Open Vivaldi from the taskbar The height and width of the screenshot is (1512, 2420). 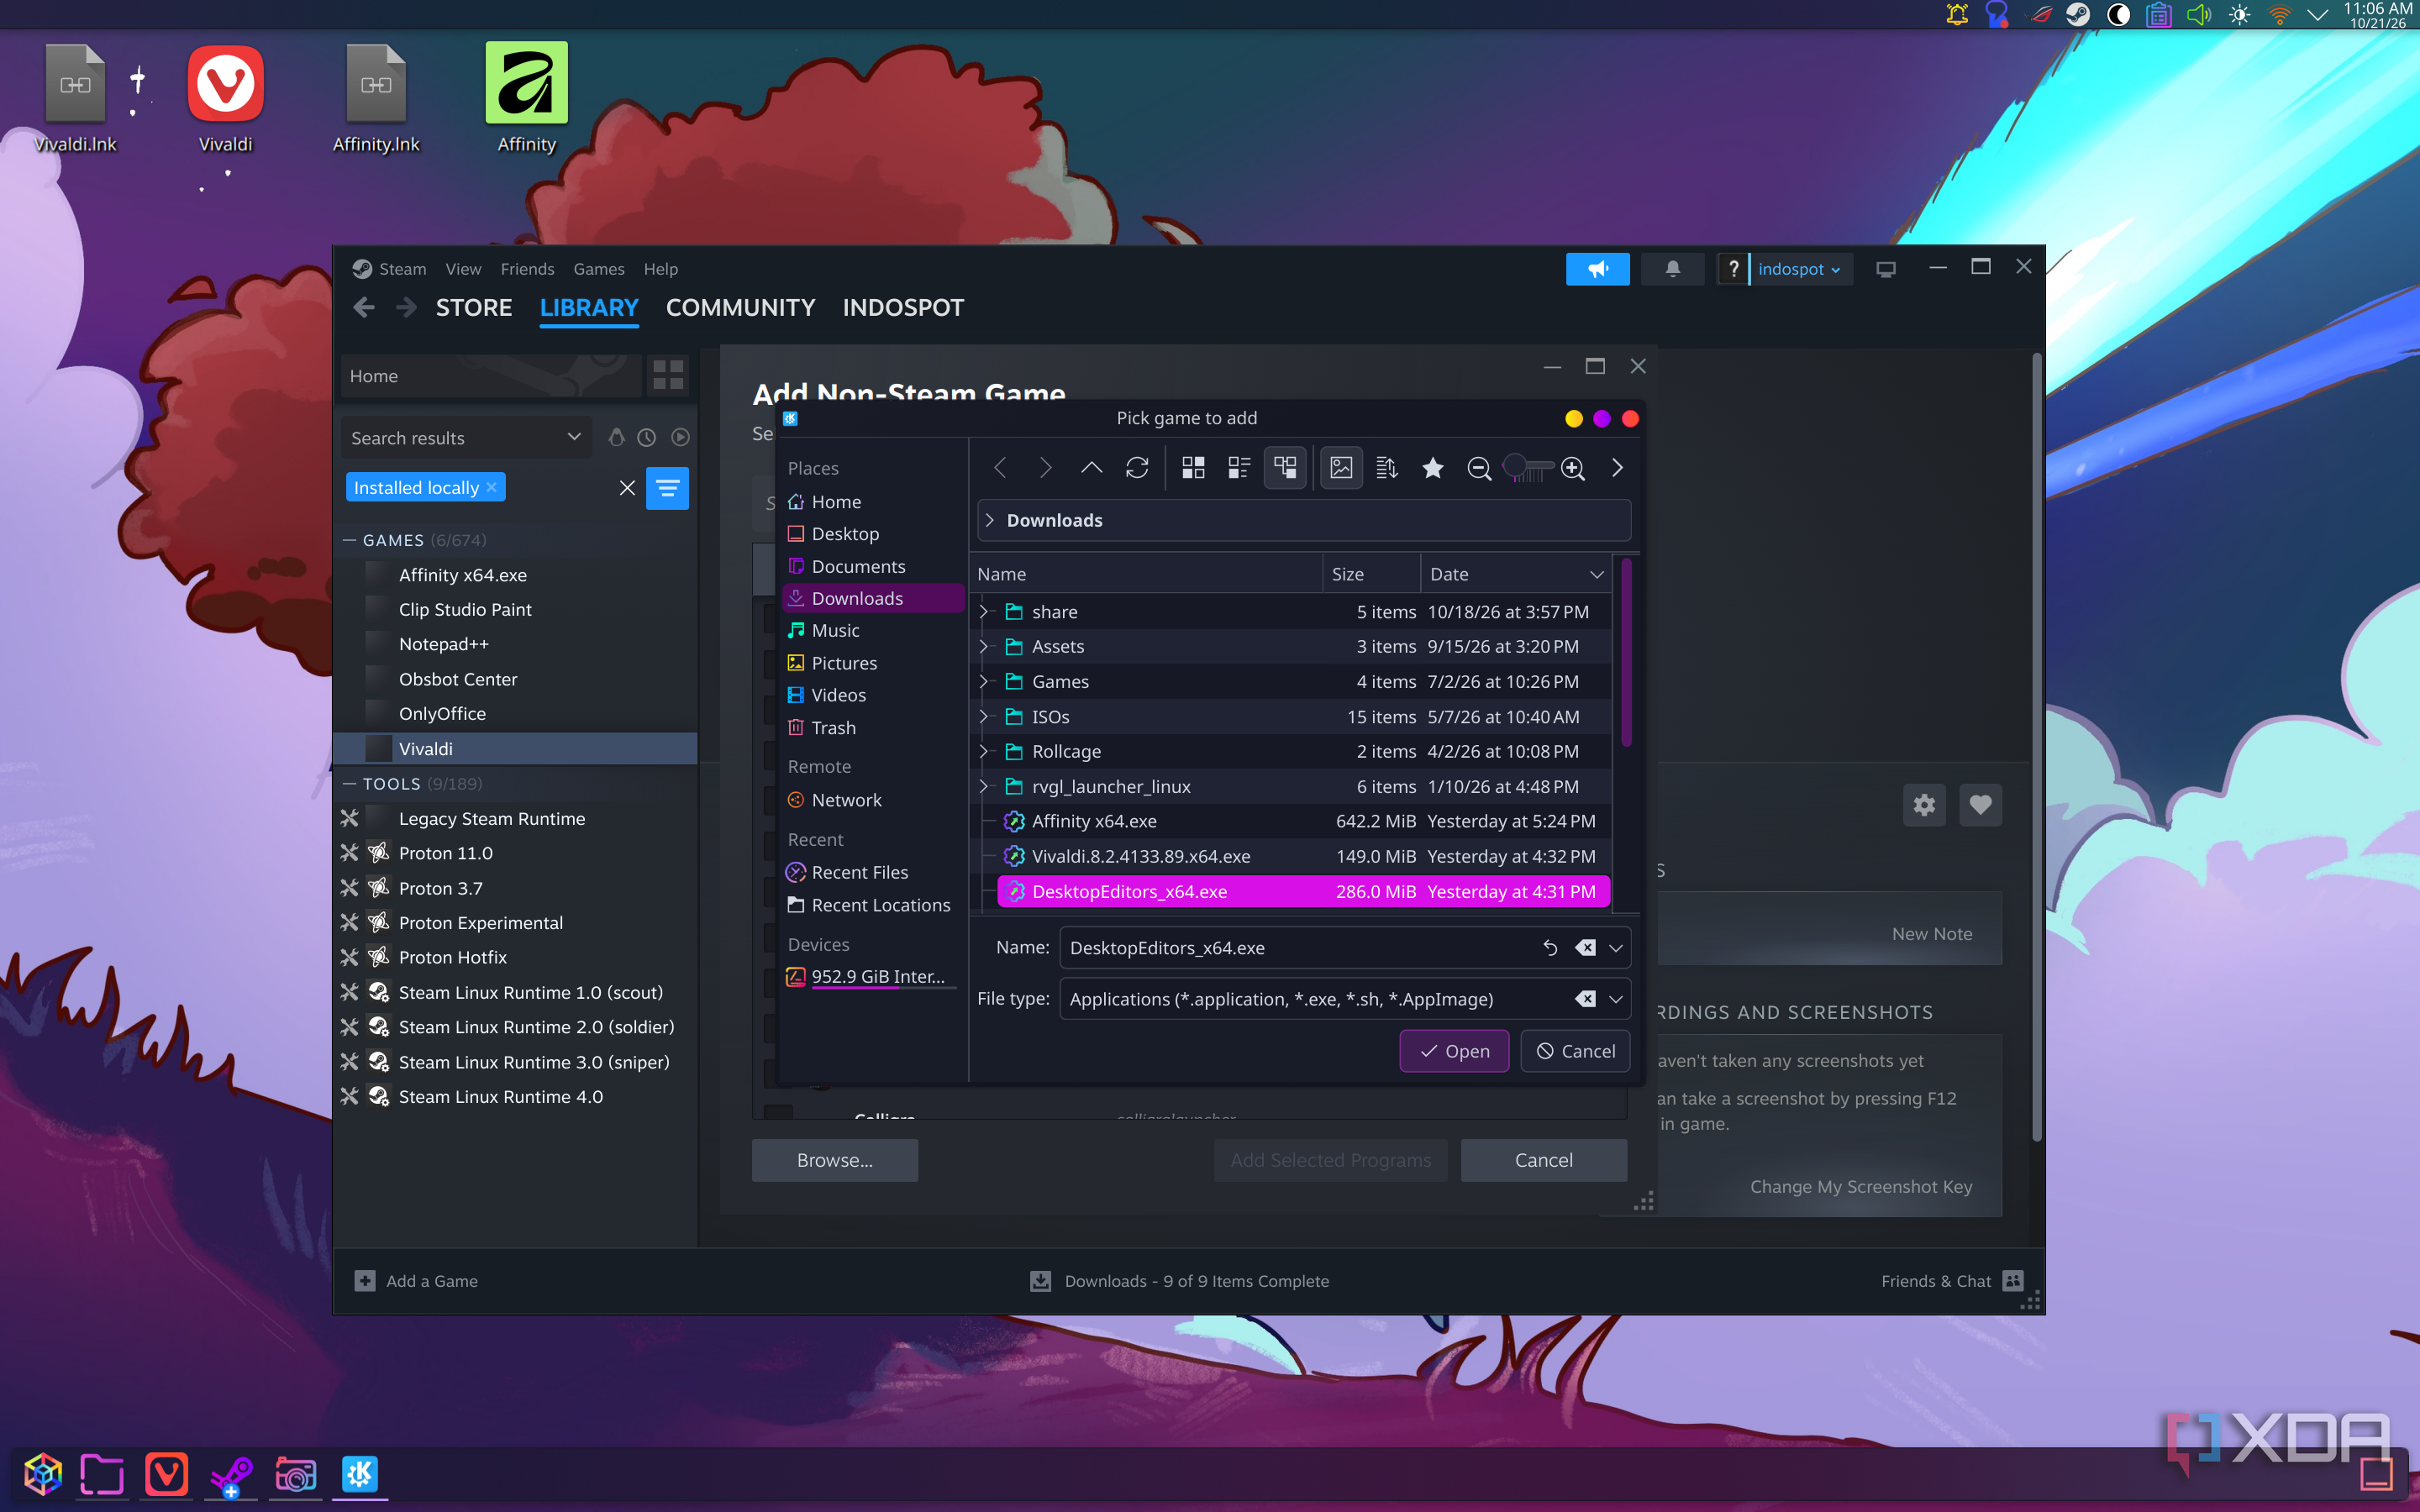tap(166, 1474)
